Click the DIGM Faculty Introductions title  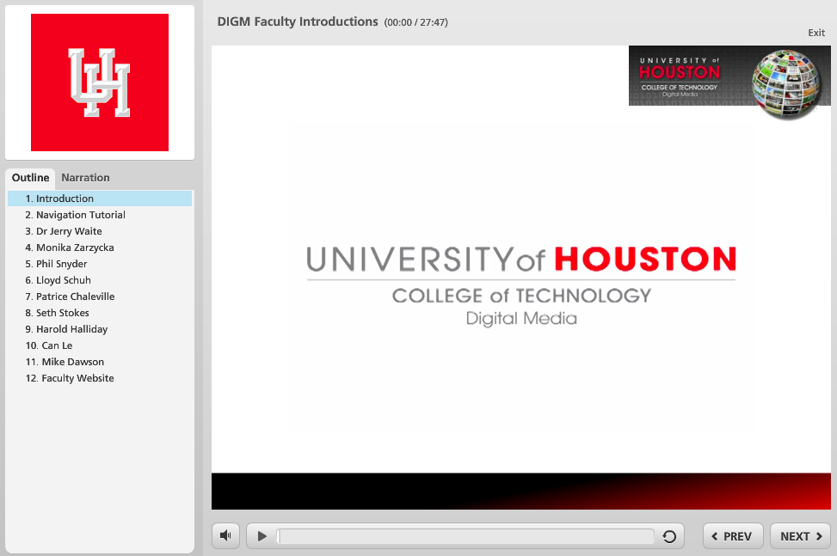[x=298, y=21]
